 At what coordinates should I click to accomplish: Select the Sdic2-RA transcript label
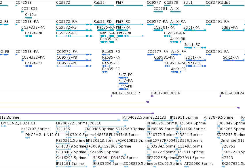[x=230, y=27]
